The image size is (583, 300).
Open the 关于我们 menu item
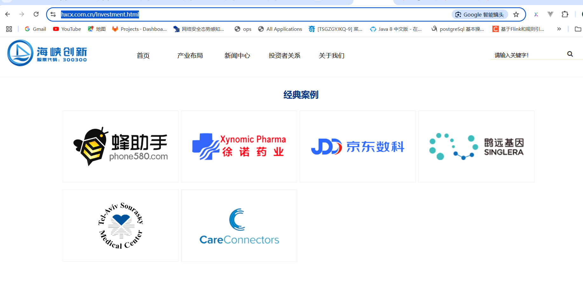click(x=332, y=56)
